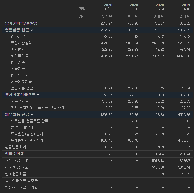Click the 이연법인세 row label
194x193 pixels.
[20, 50]
